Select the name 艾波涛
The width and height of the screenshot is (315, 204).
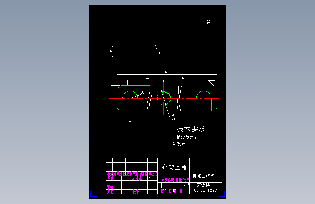[203, 185]
